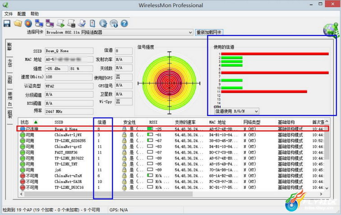
Task: Click the red channel 1 usage bar
Action: 275,54
